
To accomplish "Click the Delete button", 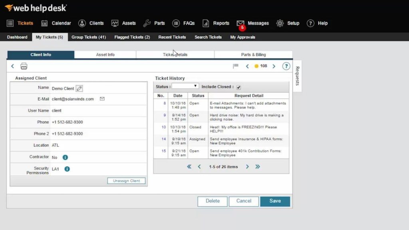I will [212, 201].
